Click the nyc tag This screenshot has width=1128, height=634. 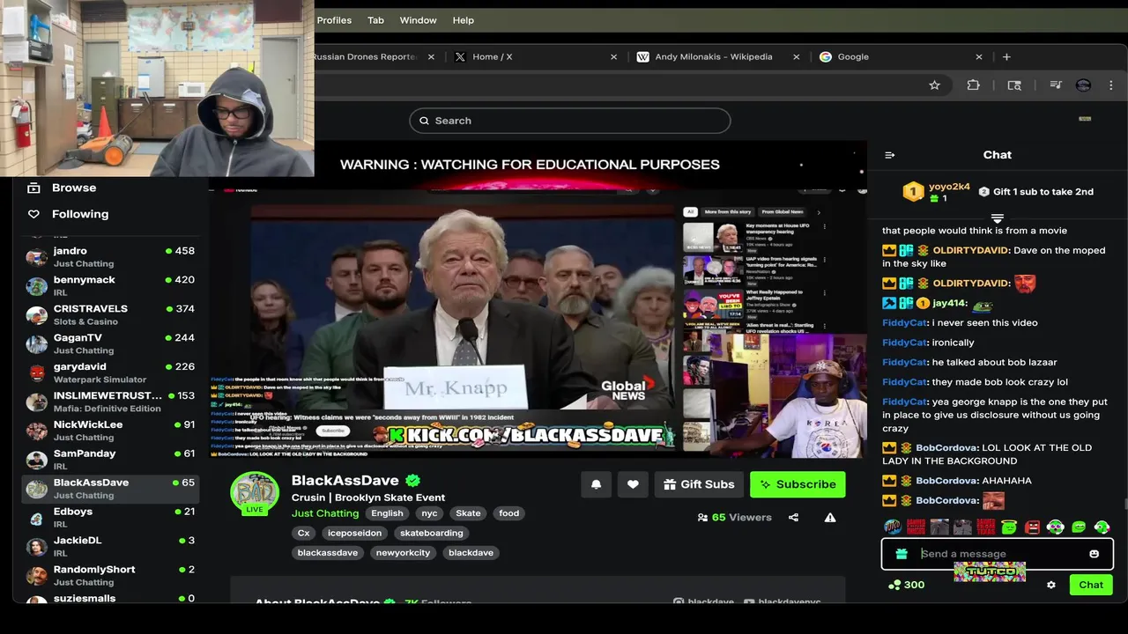pos(429,513)
